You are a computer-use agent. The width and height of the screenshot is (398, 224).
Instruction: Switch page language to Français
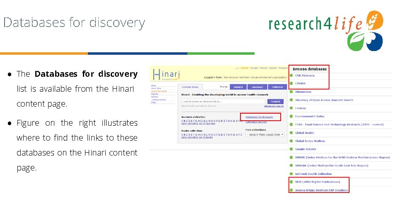point(254,68)
